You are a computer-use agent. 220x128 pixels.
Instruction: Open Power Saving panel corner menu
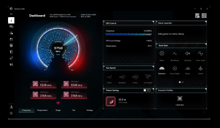[153, 89]
